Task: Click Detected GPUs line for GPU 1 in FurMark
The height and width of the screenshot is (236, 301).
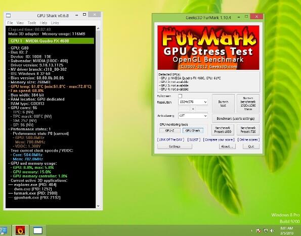Action: [190, 78]
